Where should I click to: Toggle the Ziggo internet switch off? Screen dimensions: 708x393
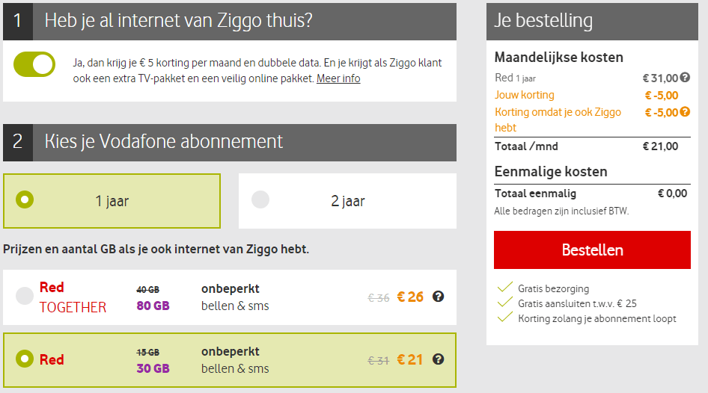[x=34, y=65]
